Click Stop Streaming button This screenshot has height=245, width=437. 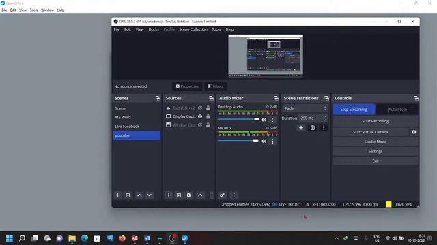354,109
